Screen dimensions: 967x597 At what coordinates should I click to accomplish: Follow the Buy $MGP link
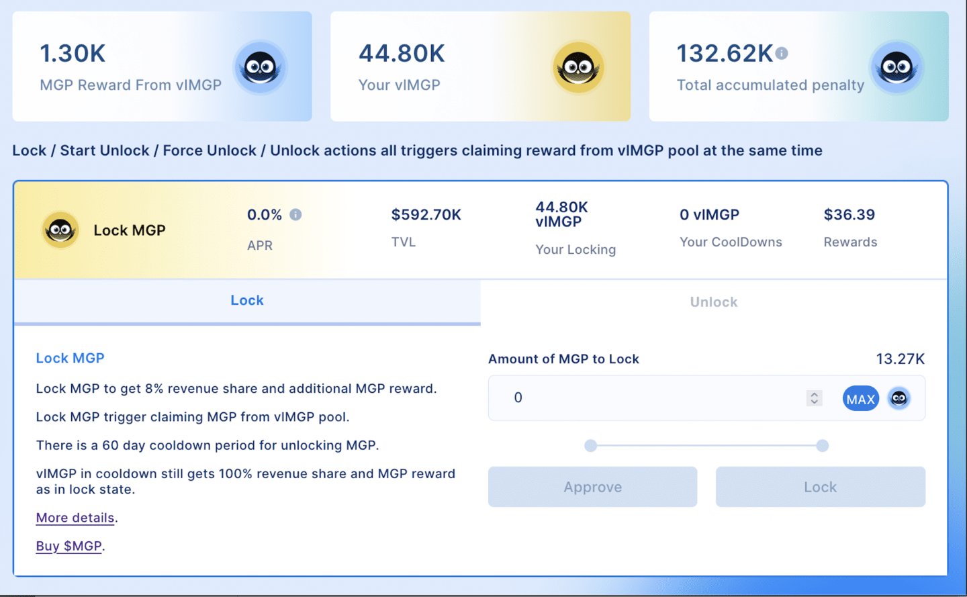pos(68,546)
